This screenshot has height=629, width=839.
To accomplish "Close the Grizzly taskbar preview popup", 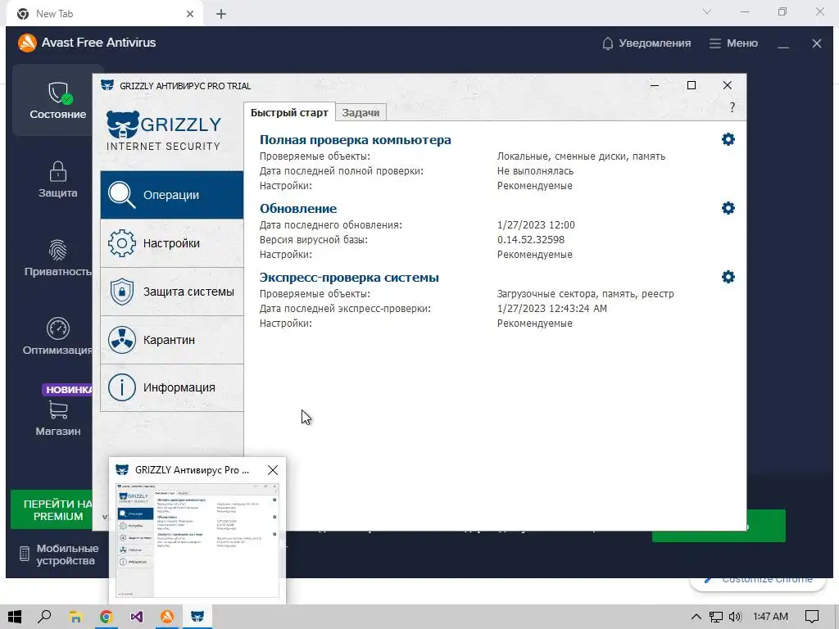I will coord(272,470).
